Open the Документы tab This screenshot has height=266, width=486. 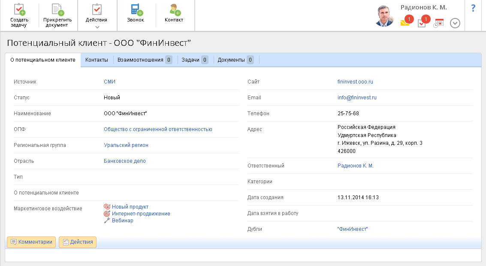[231, 60]
